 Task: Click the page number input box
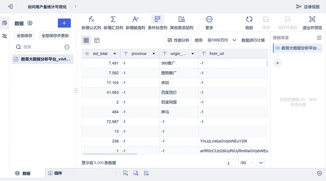[232, 163]
